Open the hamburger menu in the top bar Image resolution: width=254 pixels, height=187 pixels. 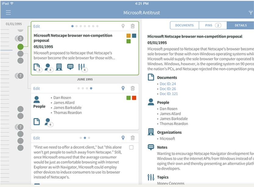coord(8,13)
